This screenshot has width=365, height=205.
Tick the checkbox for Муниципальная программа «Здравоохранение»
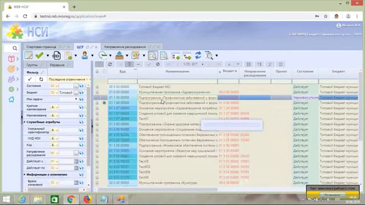[97, 92]
